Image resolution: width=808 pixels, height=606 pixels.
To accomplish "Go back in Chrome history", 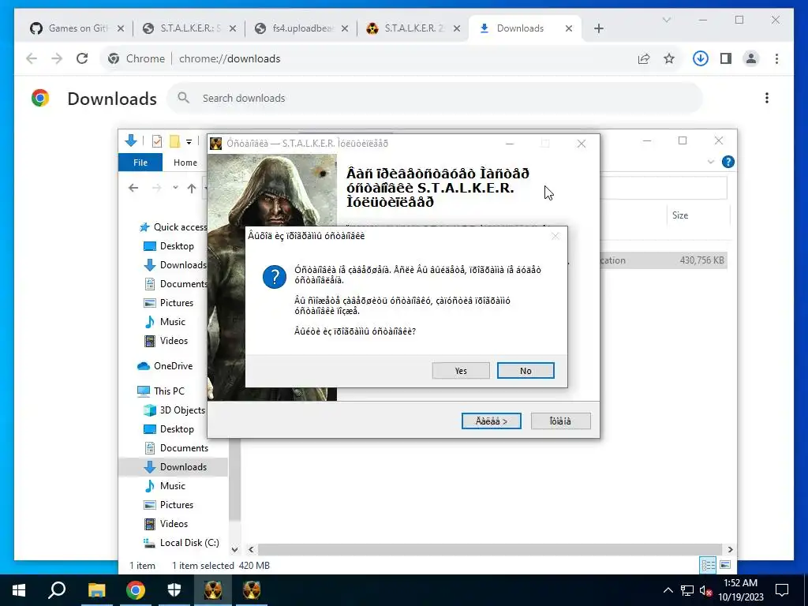I will 32,58.
